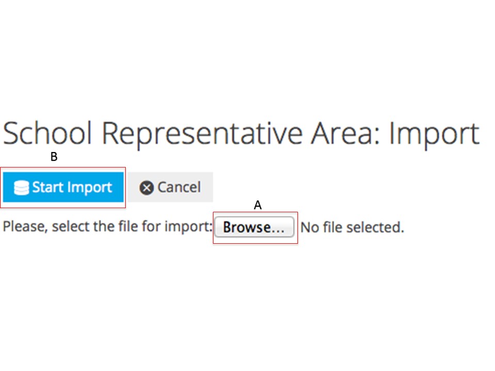This screenshot has width=495, height=371.
Task: Click the Cancel button
Action: (170, 187)
